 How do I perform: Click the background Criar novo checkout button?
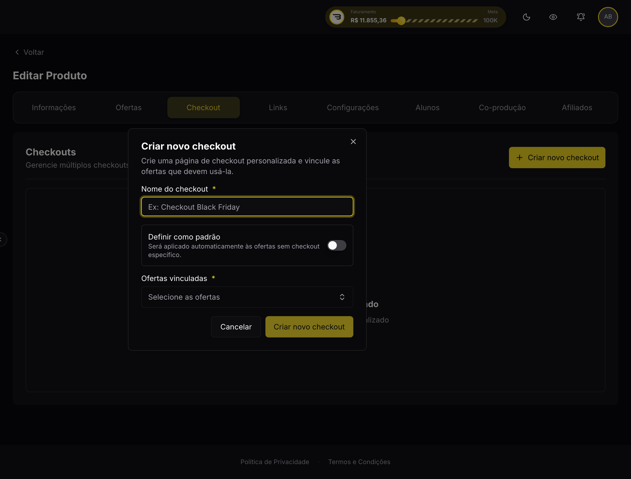tap(557, 158)
